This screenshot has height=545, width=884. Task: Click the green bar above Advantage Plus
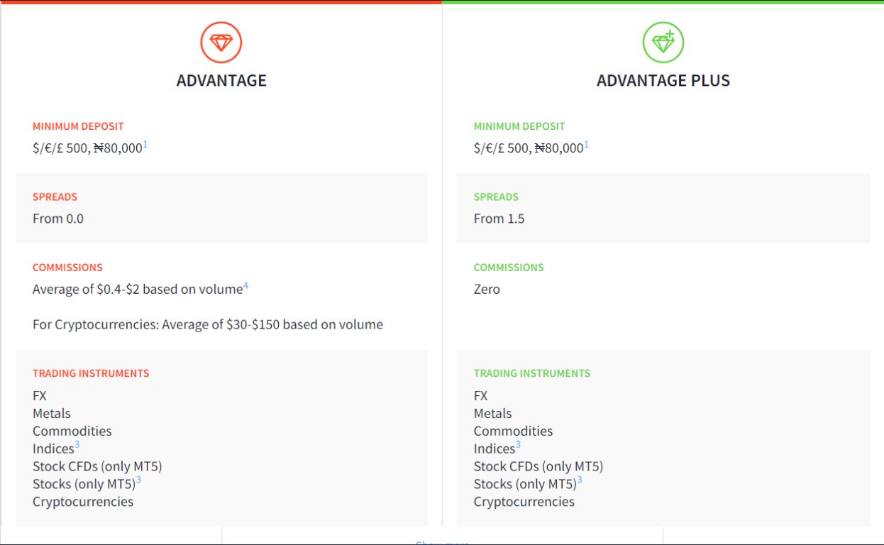[x=663, y=2]
